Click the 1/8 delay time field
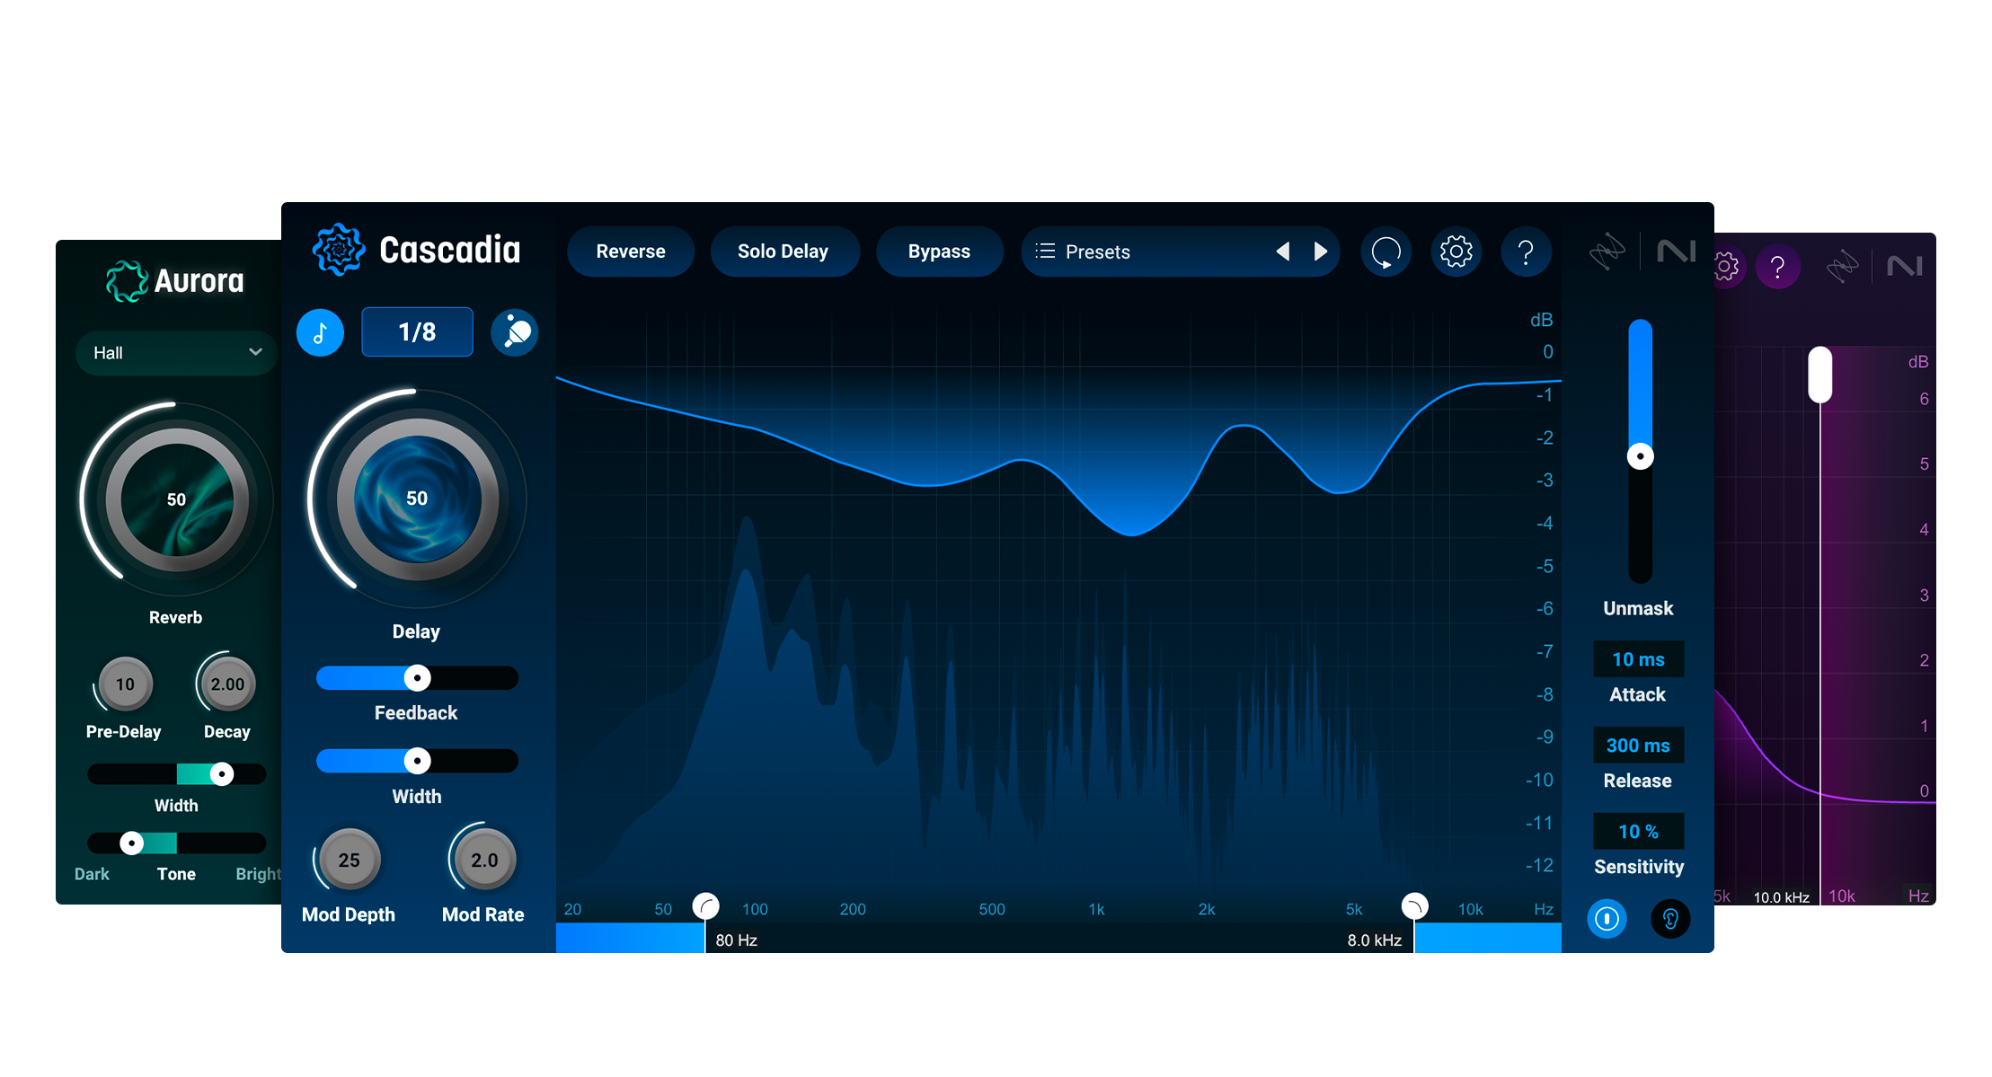The image size is (1992, 1077). tap(417, 332)
